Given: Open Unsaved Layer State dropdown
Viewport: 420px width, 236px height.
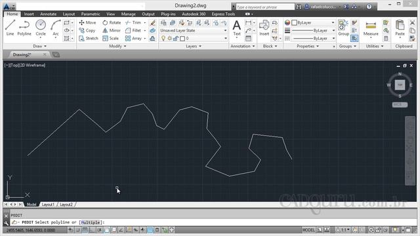Looking at the screenshot, I should pos(194,31).
